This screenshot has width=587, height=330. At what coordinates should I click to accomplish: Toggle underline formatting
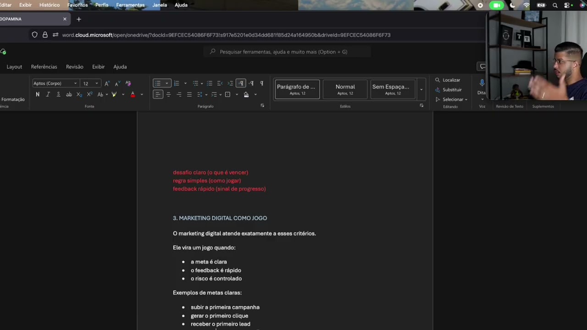[58, 94]
